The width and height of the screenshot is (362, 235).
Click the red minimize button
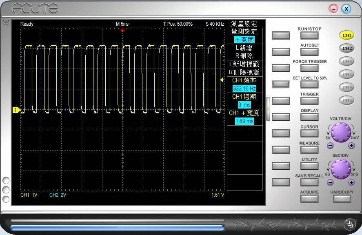click(x=333, y=9)
